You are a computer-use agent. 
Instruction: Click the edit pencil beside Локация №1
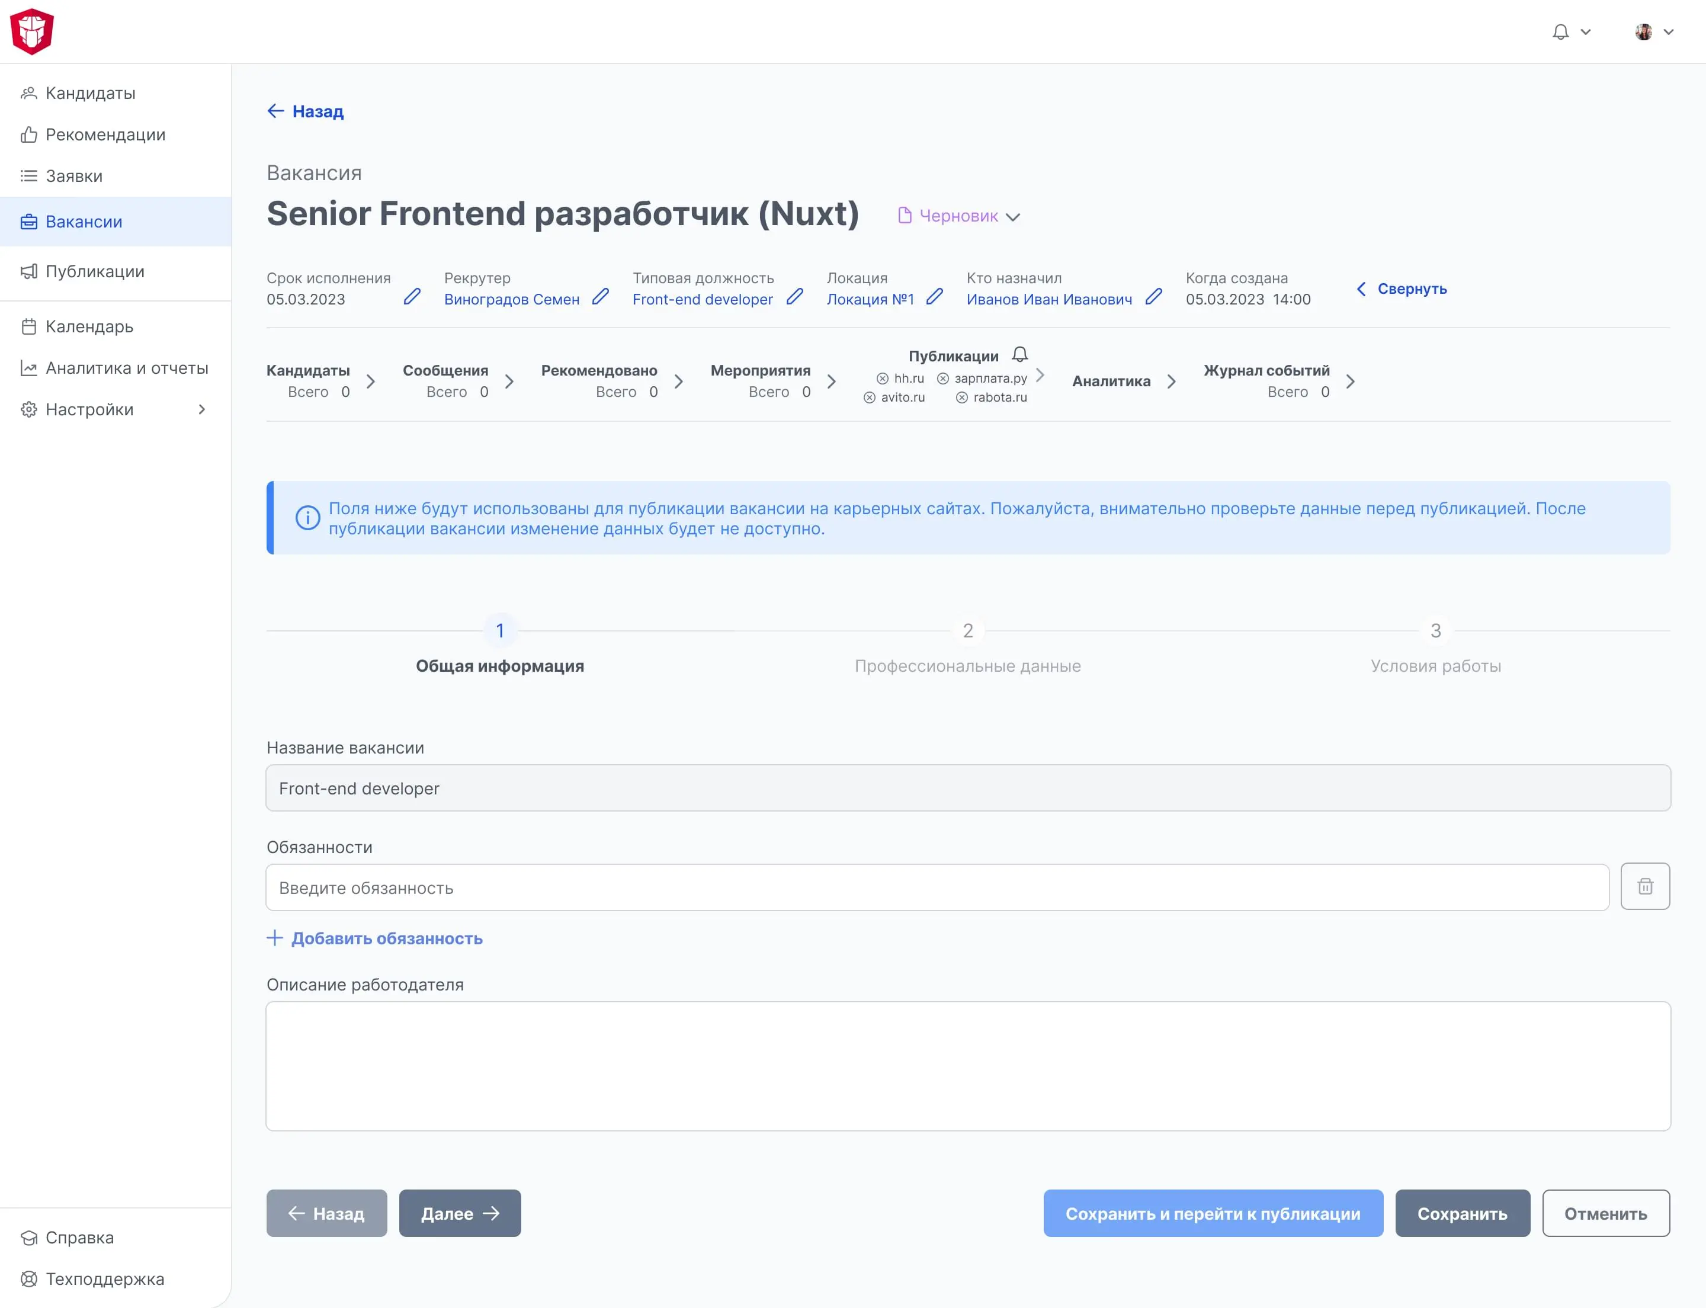click(x=935, y=297)
